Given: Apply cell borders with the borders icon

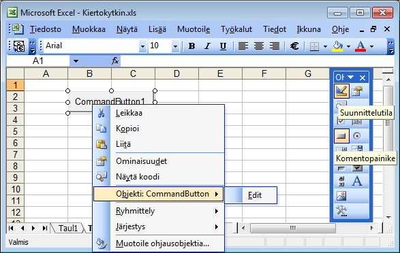Looking at the screenshot, I should [x=314, y=46].
